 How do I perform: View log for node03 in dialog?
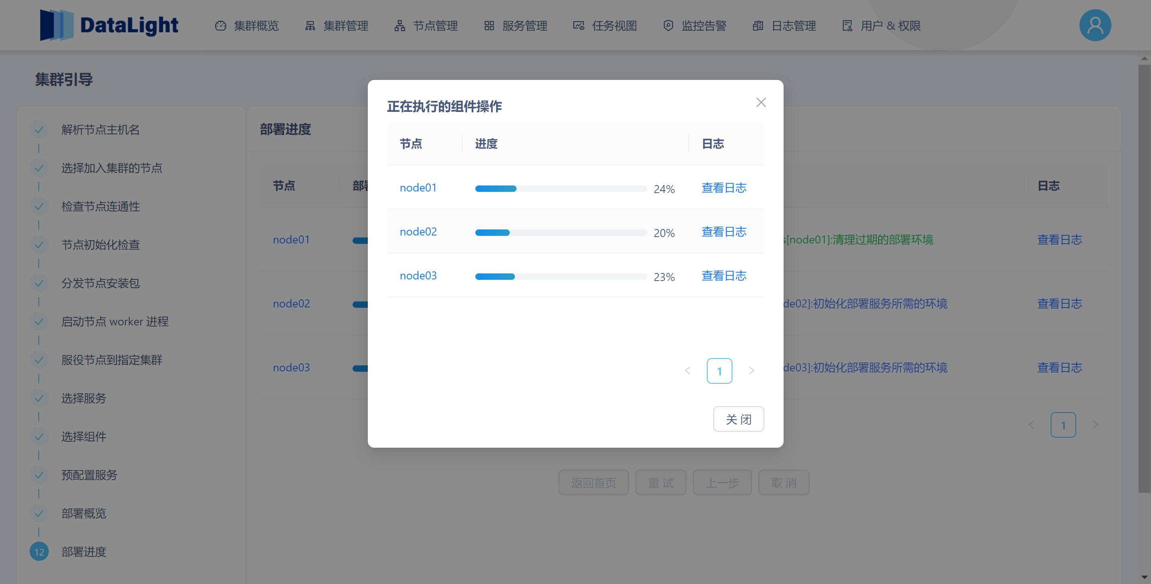click(724, 276)
